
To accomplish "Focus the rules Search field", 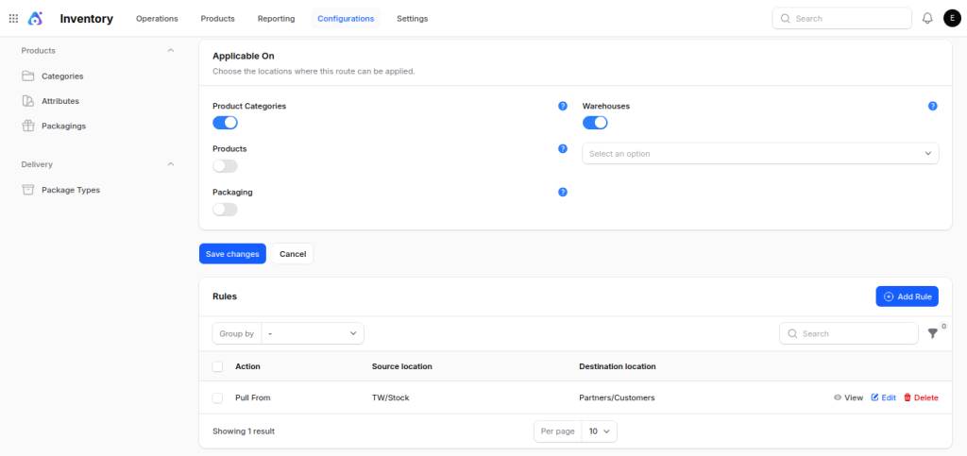I will pyautogui.click(x=849, y=333).
